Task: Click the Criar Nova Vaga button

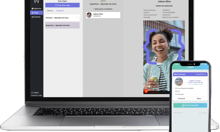Action: (x=62, y=5)
